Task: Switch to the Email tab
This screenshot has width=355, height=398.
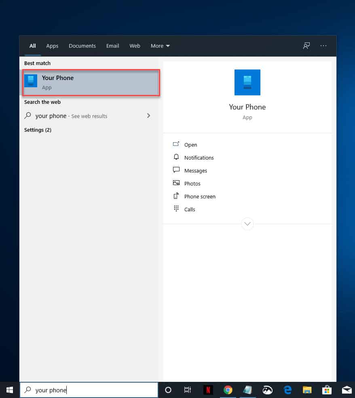Action: click(112, 46)
